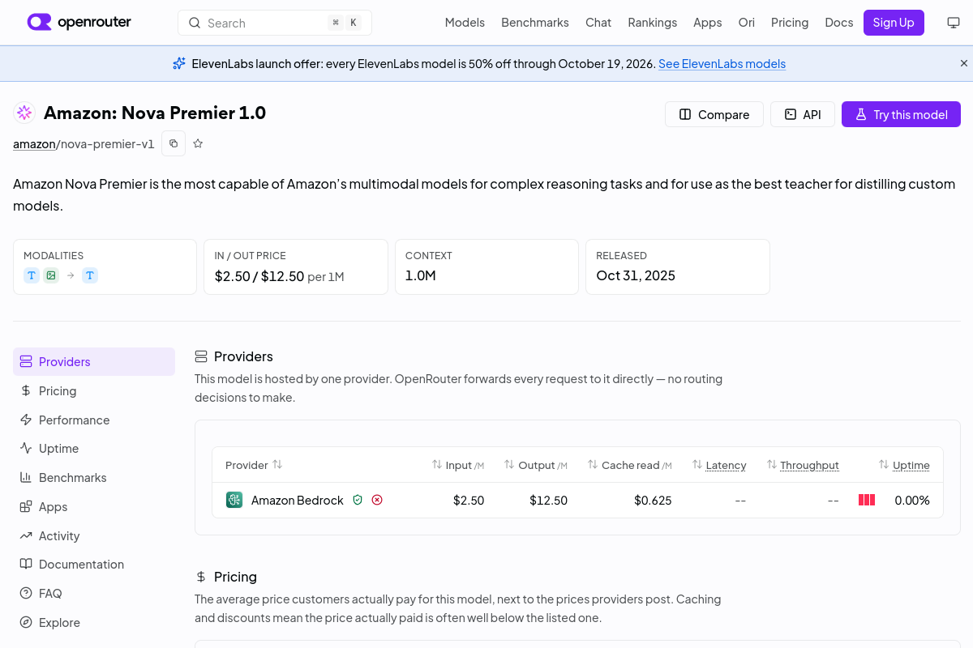Viewport: 973px width, 648px height.
Task: Click Try this model button
Action: tap(901, 114)
